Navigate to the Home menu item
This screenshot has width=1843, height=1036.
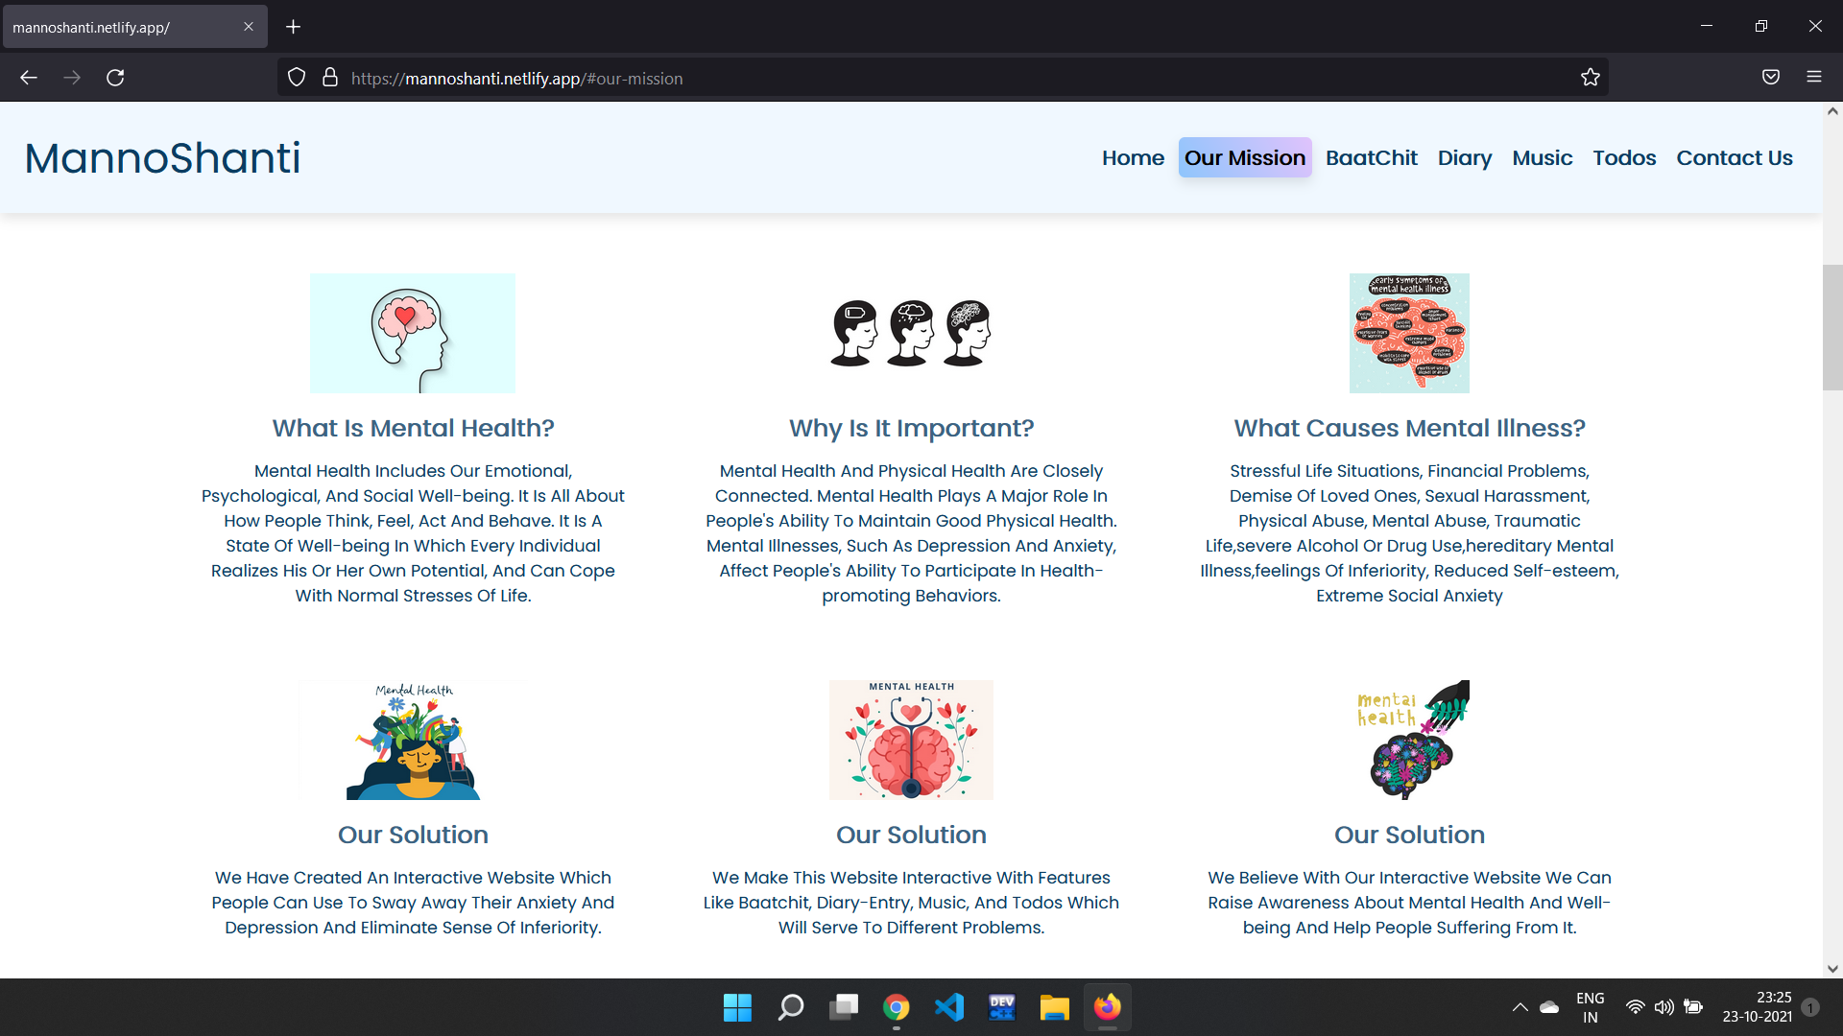pos(1133,158)
